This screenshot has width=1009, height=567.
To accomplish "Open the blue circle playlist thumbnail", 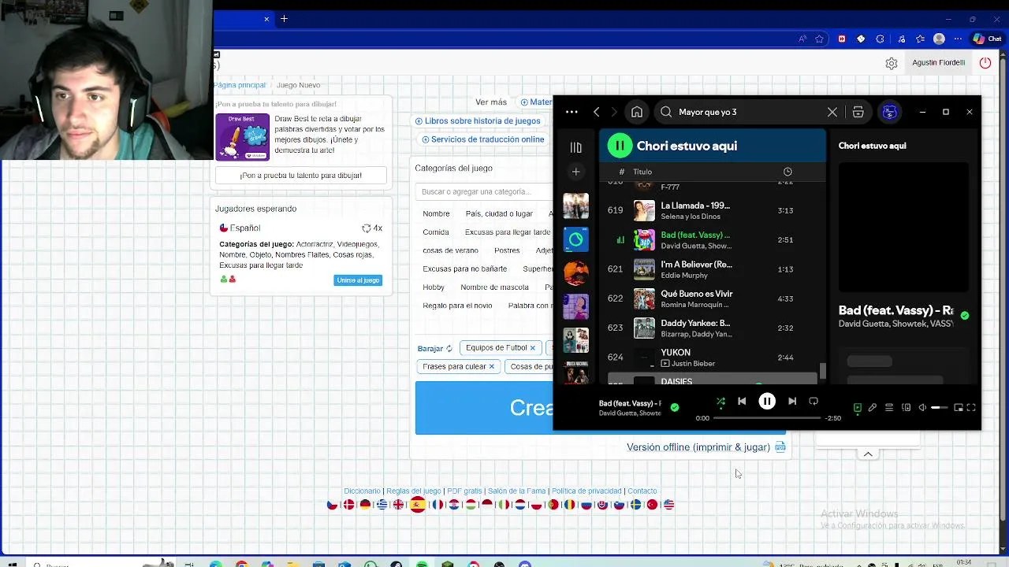I will point(575,239).
